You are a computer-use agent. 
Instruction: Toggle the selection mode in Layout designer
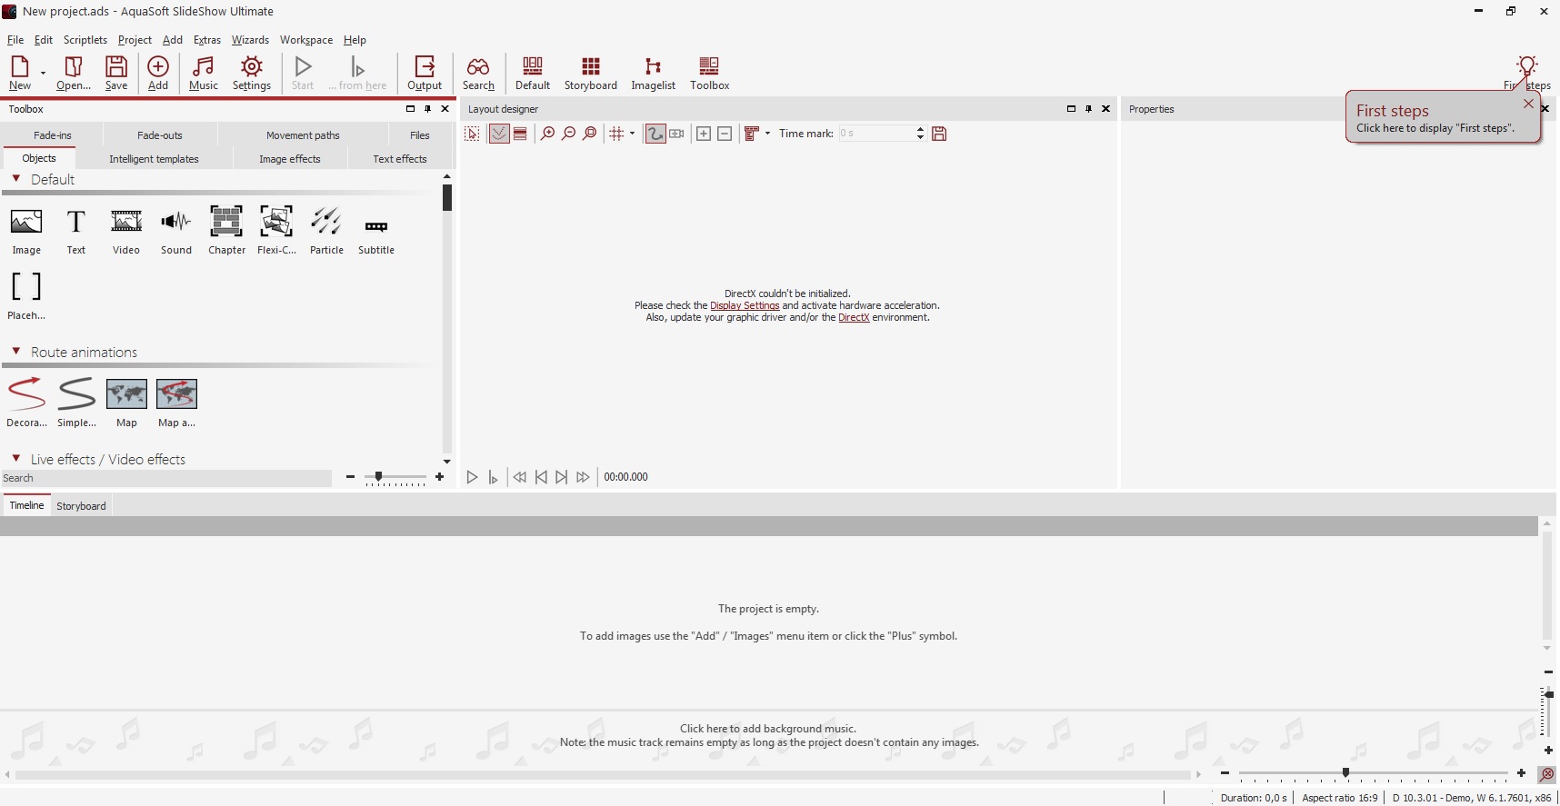coord(472,134)
